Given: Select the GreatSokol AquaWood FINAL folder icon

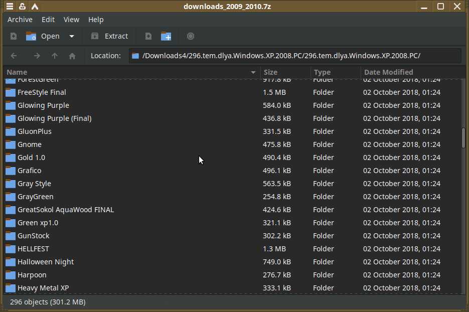Looking at the screenshot, I should 11,210.
